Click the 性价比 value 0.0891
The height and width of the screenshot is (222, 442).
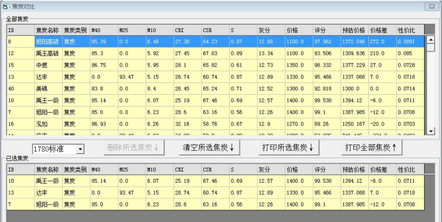(x=411, y=41)
